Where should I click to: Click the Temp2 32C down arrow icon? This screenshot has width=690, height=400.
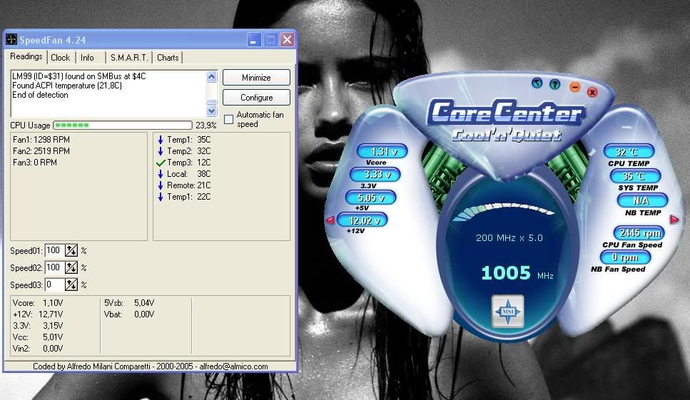pyautogui.click(x=160, y=151)
